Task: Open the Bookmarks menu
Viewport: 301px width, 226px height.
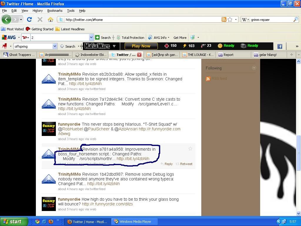Action: pos(55,11)
